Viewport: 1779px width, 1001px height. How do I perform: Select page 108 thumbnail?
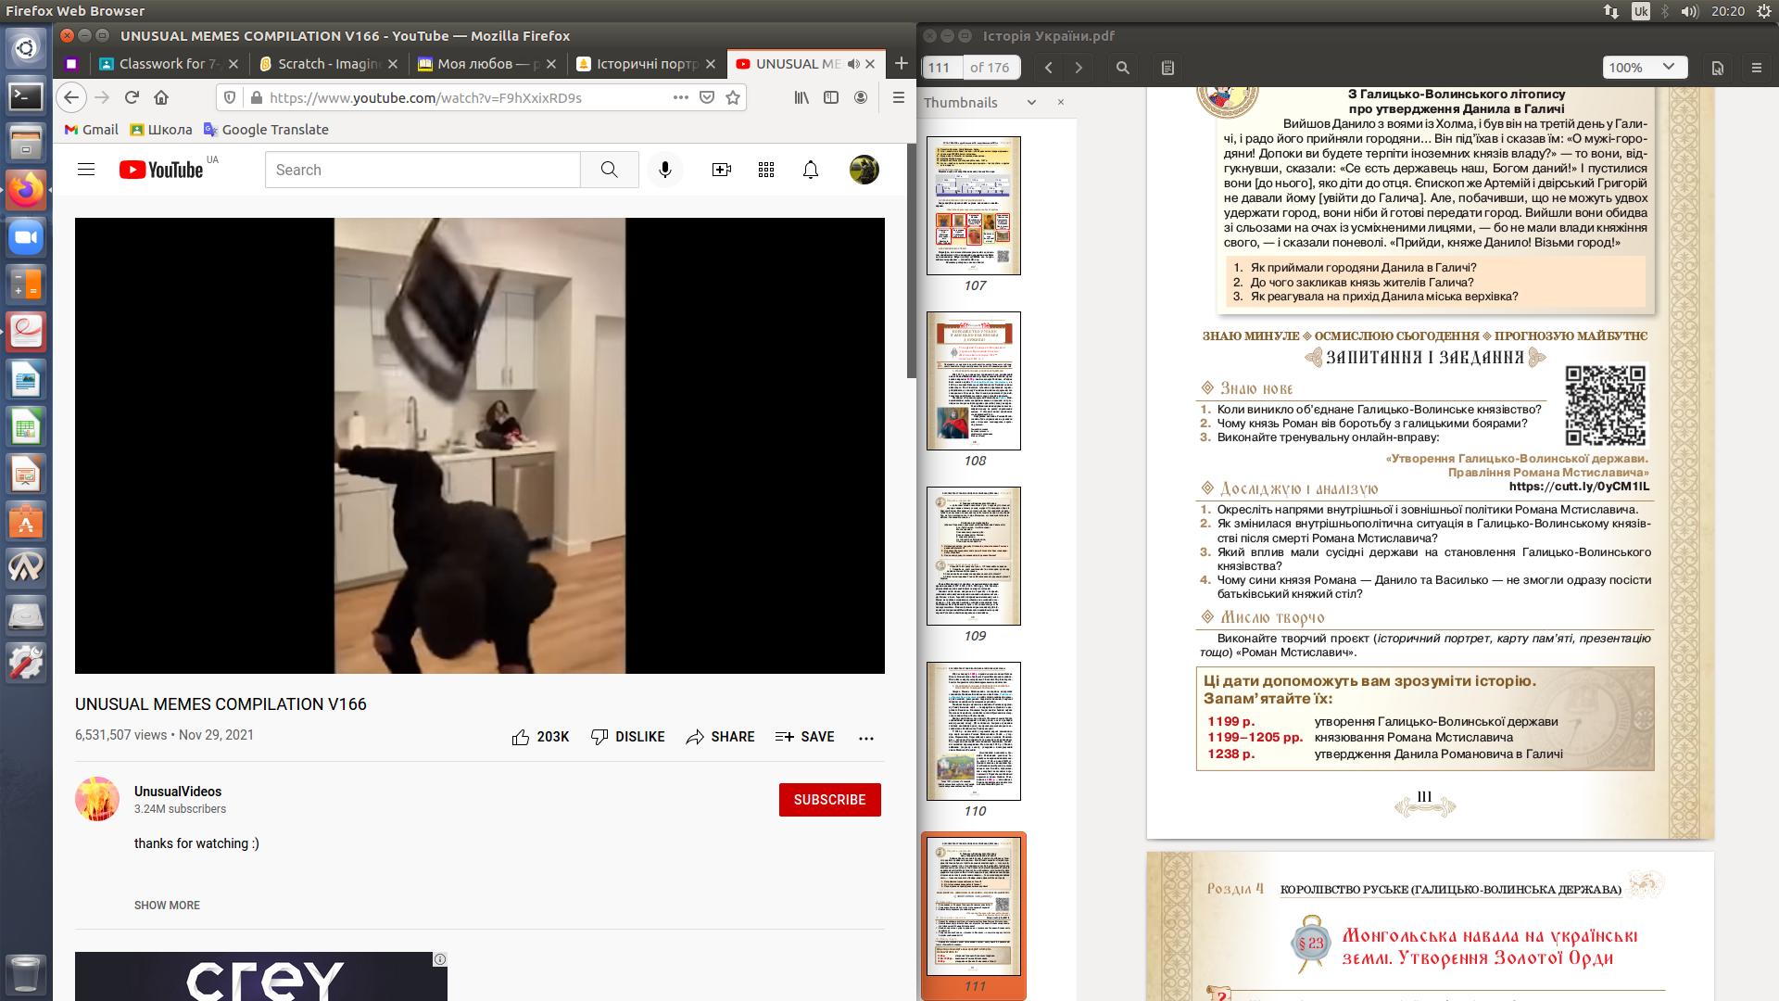[x=974, y=381]
